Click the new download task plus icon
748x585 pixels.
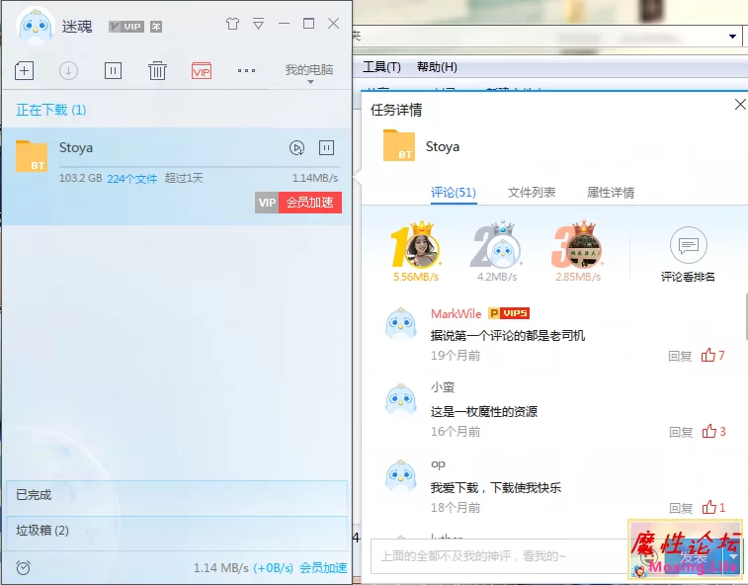tap(24, 70)
